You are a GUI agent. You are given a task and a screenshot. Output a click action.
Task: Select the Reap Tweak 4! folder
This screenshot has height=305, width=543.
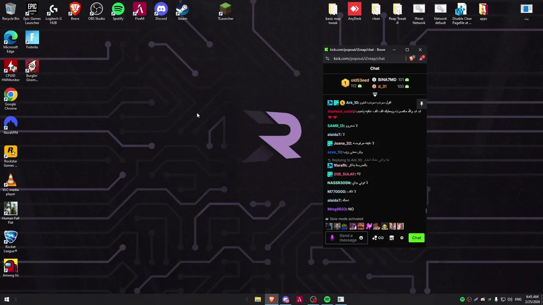tap(397, 14)
